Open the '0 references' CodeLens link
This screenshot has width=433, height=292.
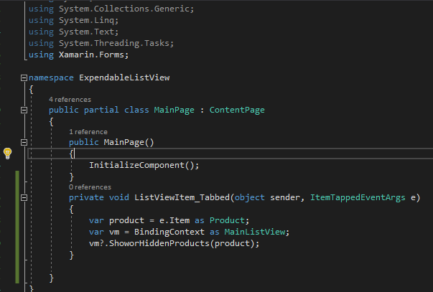[90, 187]
